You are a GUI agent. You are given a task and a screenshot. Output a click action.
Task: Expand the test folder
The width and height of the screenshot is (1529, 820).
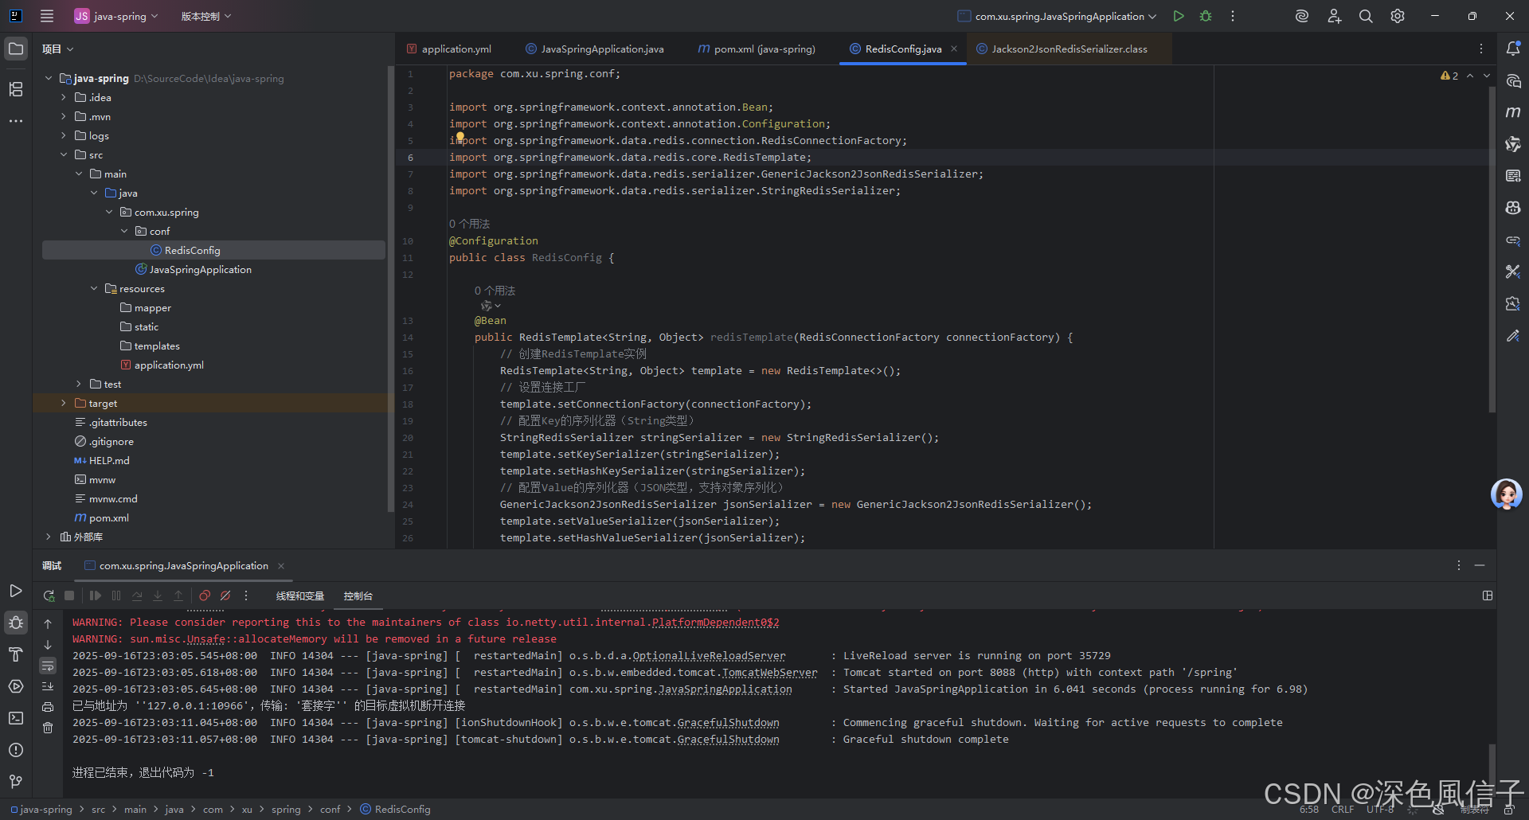click(79, 384)
